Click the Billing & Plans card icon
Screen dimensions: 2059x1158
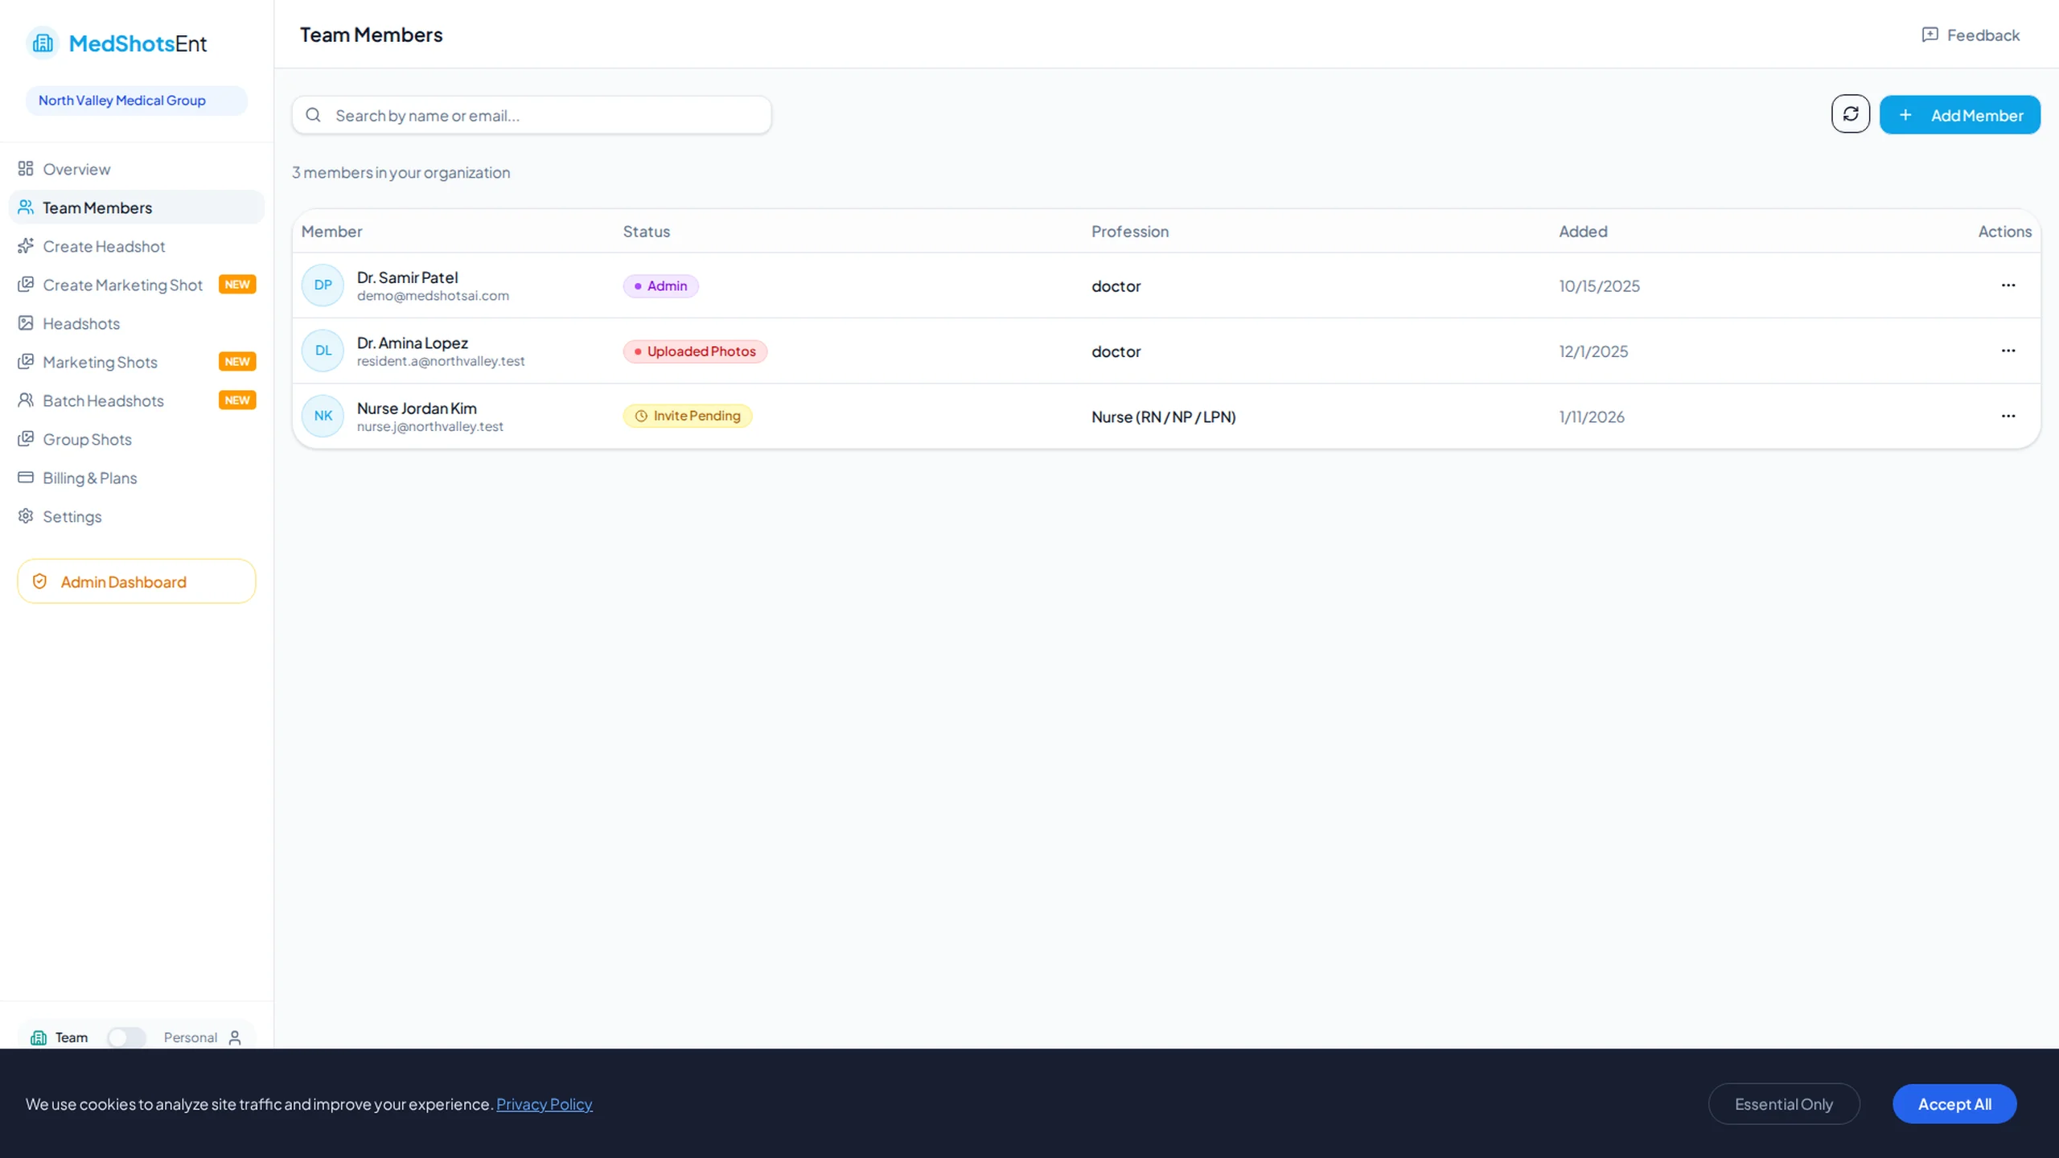(x=27, y=477)
